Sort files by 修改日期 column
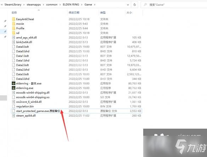Image resolution: width=207 pixels, height=157 pixels. (x=74, y=12)
